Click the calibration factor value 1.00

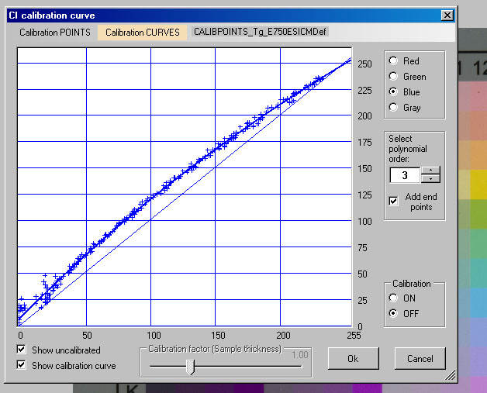299,355
